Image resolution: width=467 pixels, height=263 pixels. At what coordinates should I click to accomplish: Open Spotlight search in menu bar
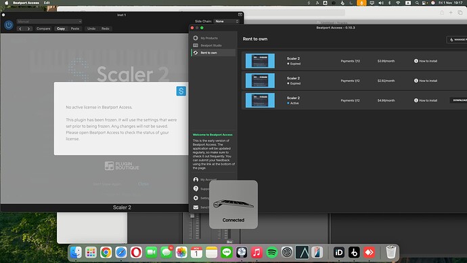coord(417,3)
